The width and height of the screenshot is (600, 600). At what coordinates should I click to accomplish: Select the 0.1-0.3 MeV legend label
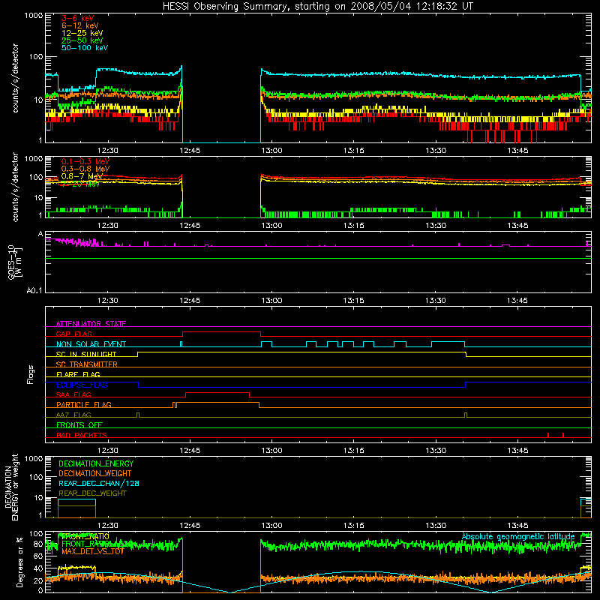pos(85,162)
